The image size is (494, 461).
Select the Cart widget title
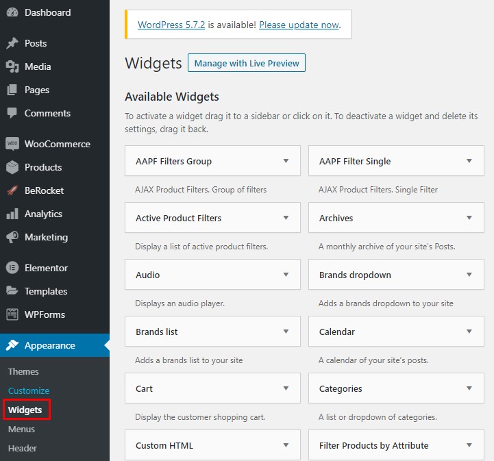[x=144, y=388]
